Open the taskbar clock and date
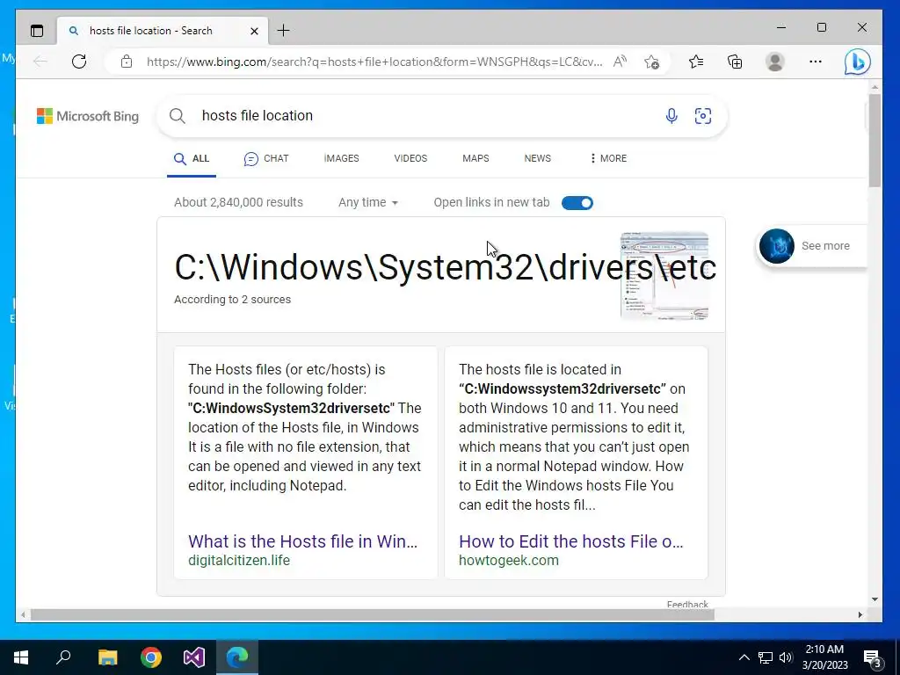This screenshot has width=900, height=675. pos(824,657)
